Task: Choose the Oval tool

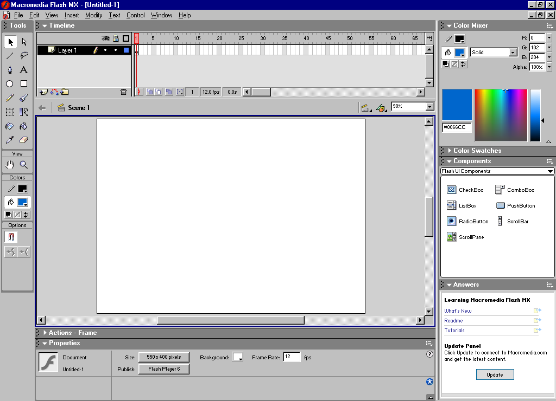Action: coord(10,84)
